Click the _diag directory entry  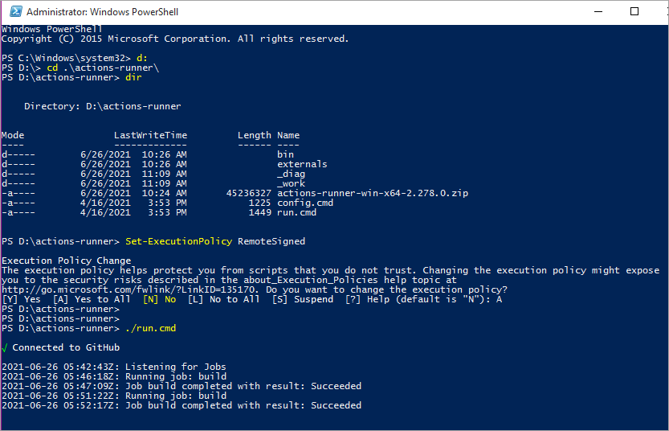tap(291, 174)
